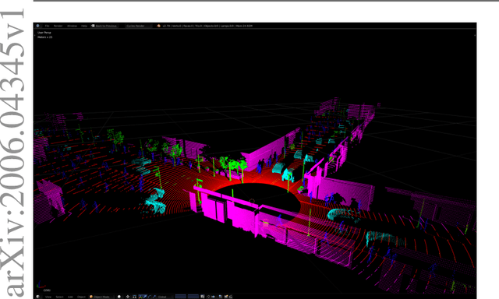Select the scale manipulator icon
The width and height of the screenshot is (499, 299).
pos(154,297)
